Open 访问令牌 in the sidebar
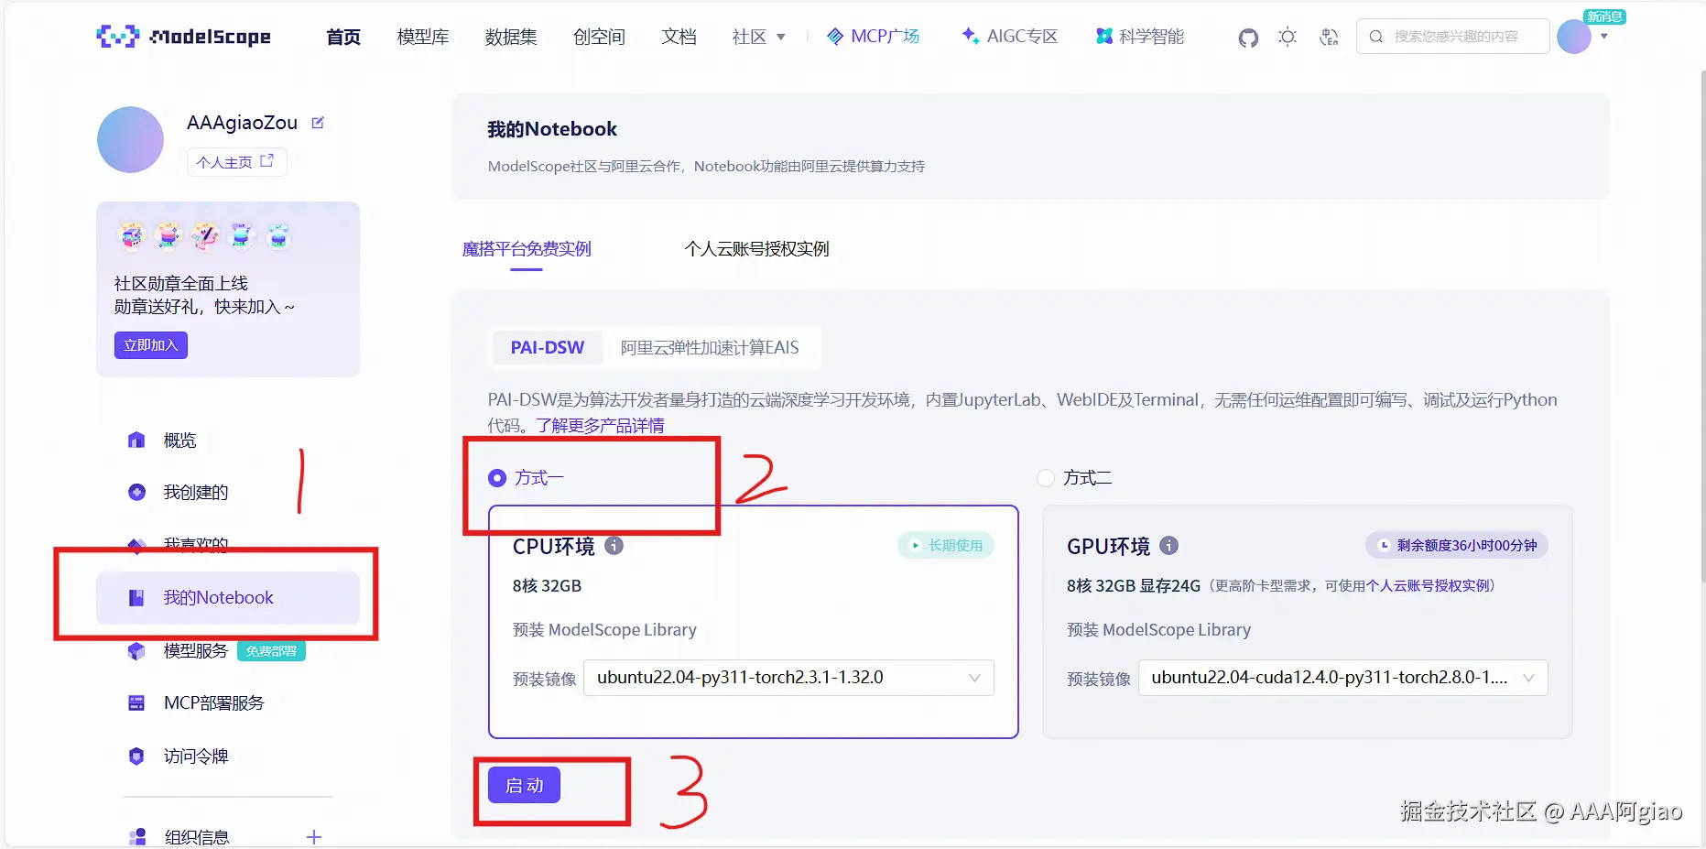Viewport: 1706px width, 849px height. tap(196, 756)
